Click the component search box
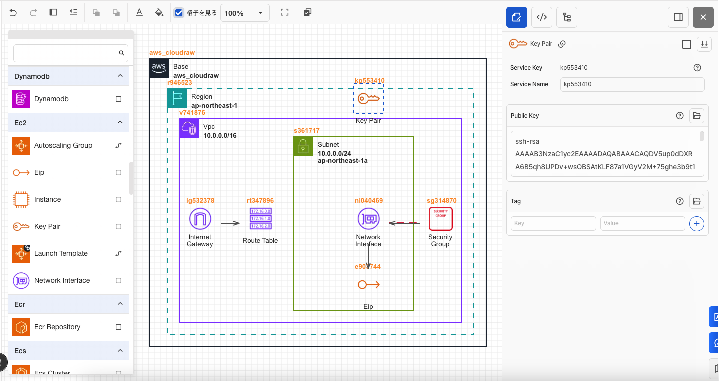This screenshot has height=381, width=719. point(71,53)
